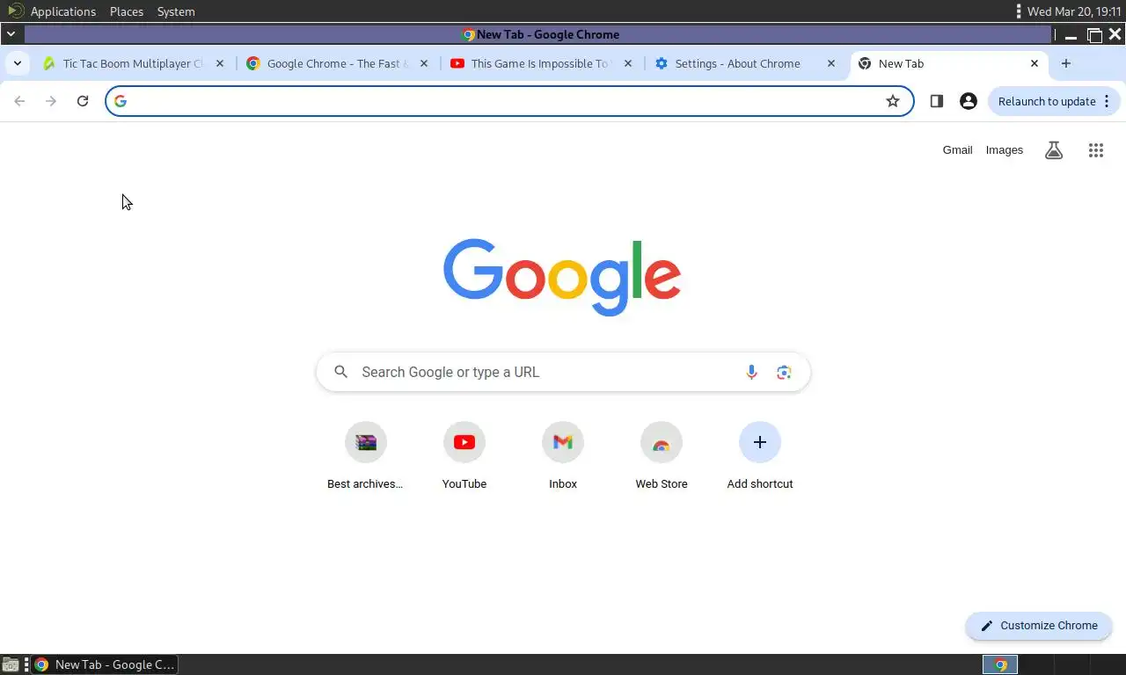Start voice search with microphone icon
The image size is (1126, 675).
(x=751, y=373)
